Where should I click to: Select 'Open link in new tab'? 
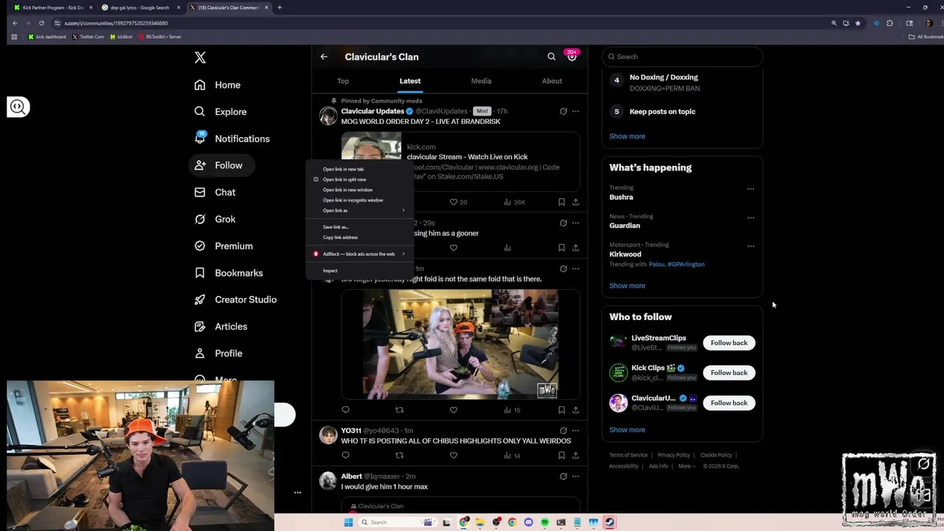pyautogui.click(x=359, y=169)
